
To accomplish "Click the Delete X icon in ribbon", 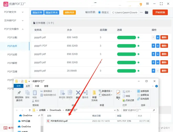I will [78, 93].
